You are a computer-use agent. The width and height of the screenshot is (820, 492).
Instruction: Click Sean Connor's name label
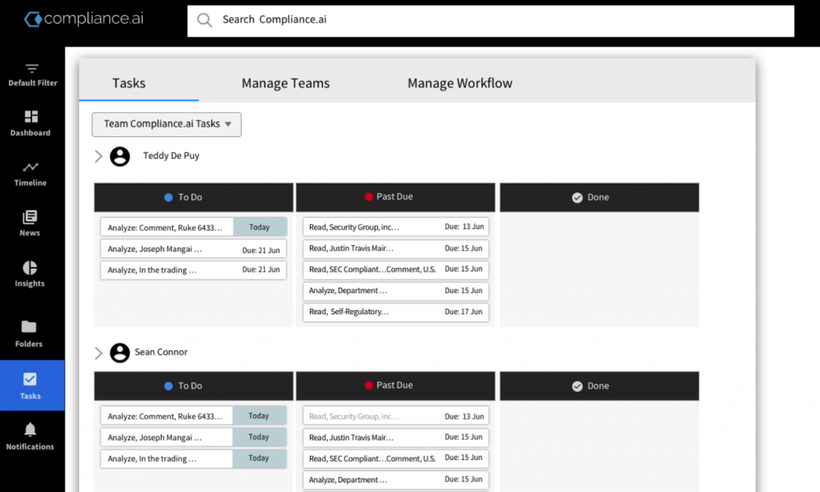point(161,353)
